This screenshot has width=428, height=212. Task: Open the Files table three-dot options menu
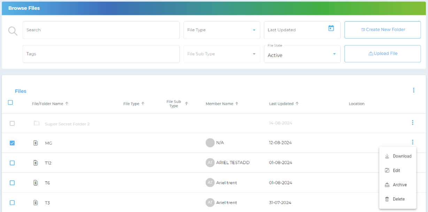click(x=413, y=90)
